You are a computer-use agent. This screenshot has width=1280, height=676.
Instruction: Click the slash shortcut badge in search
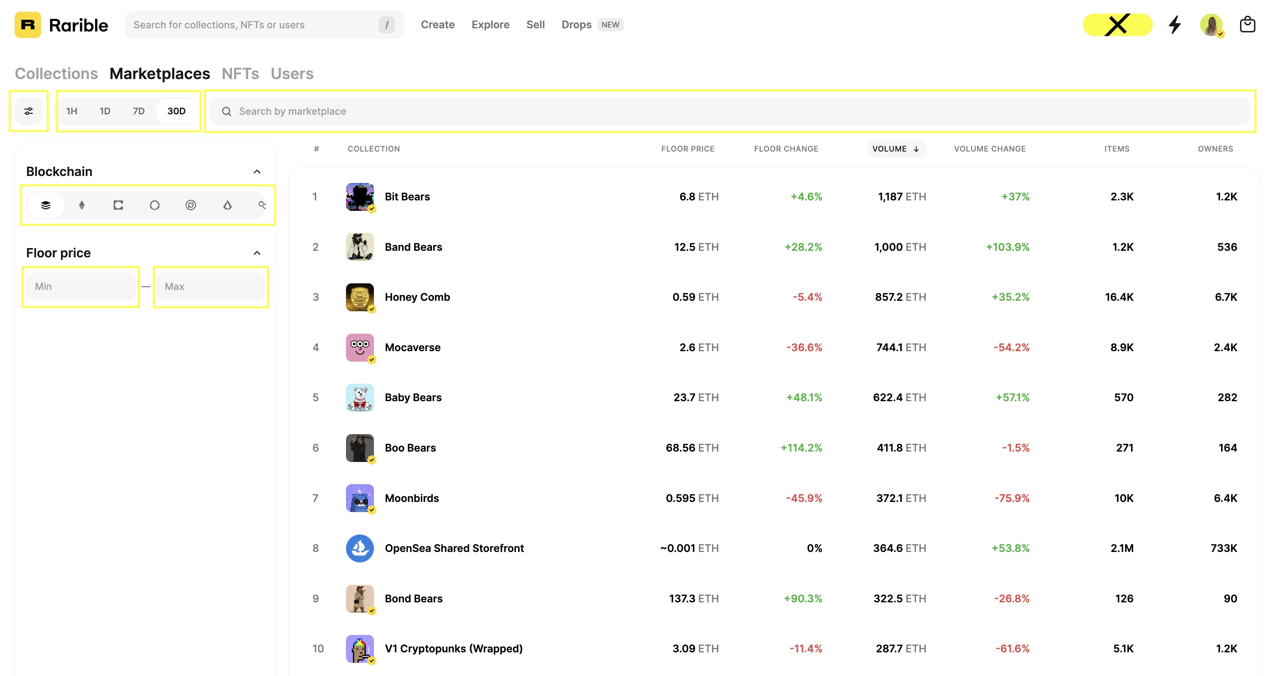pos(387,25)
